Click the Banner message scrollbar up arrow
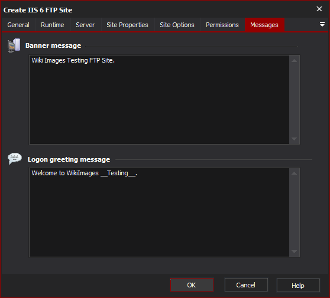Screen dimensions: 330x298 [x=295, y=61]
